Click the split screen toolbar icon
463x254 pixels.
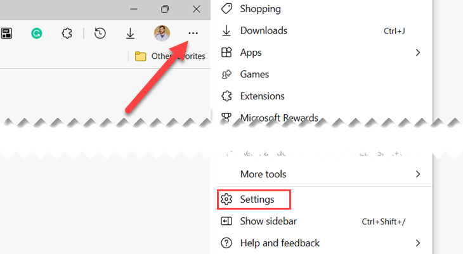click(7, 34)
